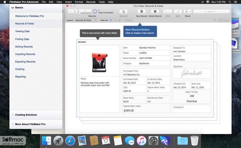
Task: Open Notes icon in Dock
Action: 118,141
